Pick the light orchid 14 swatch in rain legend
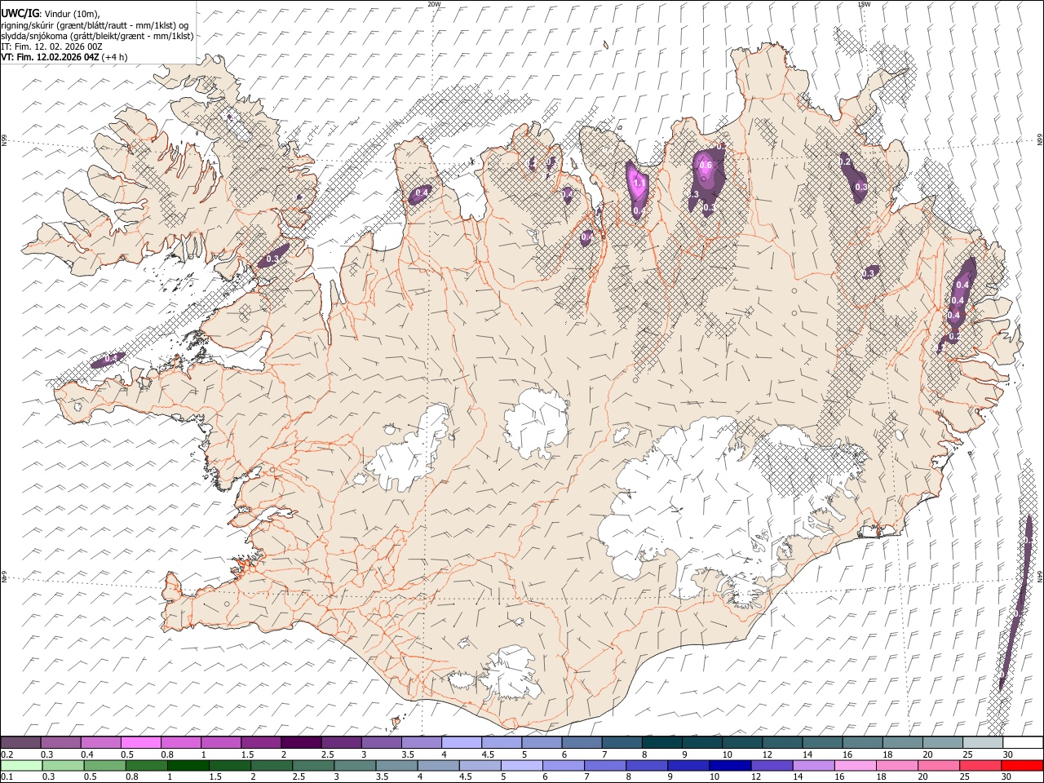The width and height of the screenshot is (1044, 783). coord(812,766)
